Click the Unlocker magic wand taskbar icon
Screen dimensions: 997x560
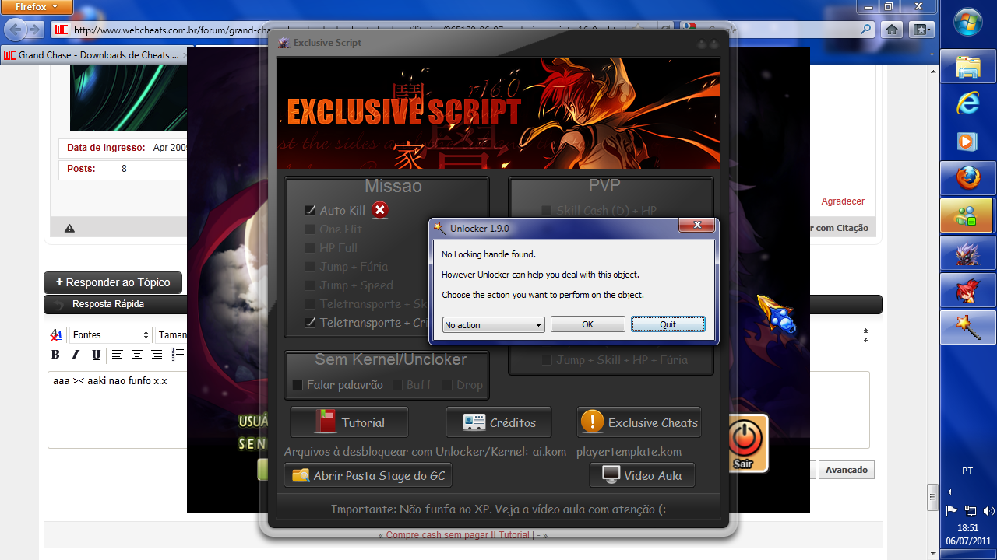tap(968, 327)
